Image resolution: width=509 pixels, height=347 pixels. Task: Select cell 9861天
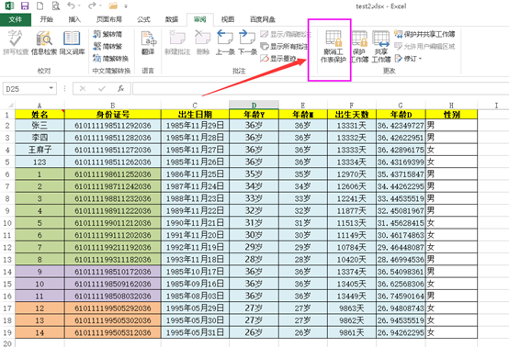352,332
